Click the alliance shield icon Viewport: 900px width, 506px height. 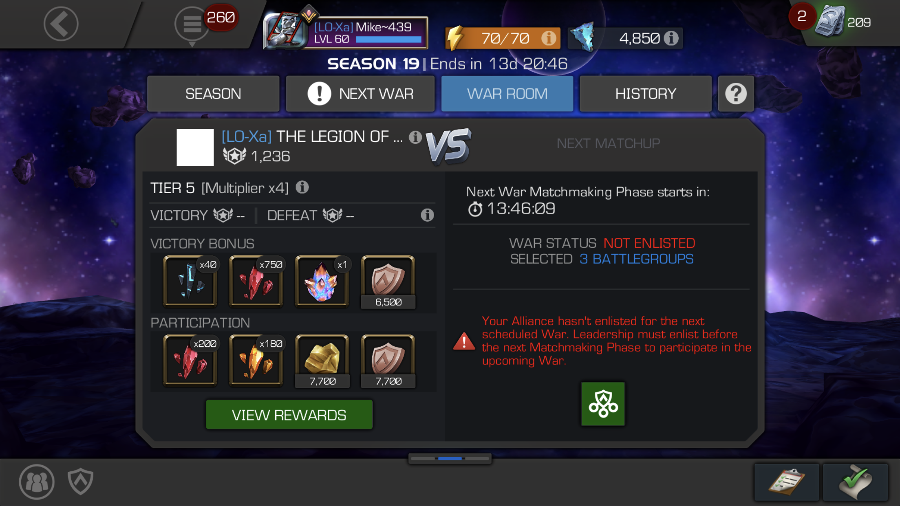[x=81, y=482]
